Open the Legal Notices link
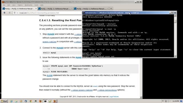The height and width of the screenshot is (103, 183). (x=114, y=97)
